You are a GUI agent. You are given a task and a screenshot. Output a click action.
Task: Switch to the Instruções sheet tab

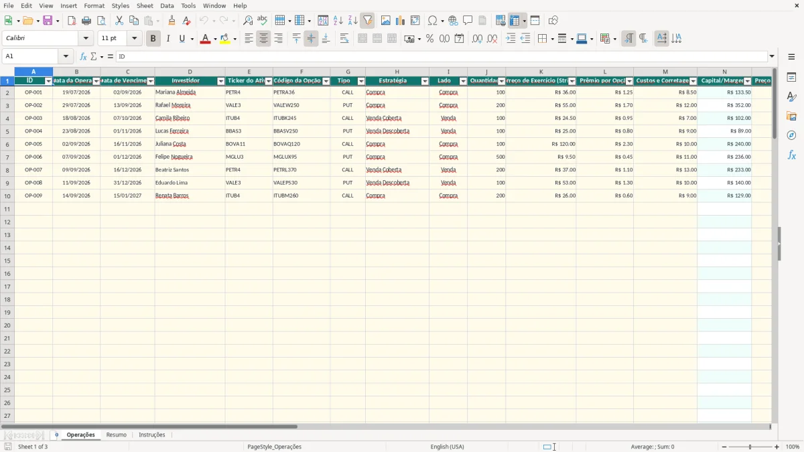tap(151, 435)
